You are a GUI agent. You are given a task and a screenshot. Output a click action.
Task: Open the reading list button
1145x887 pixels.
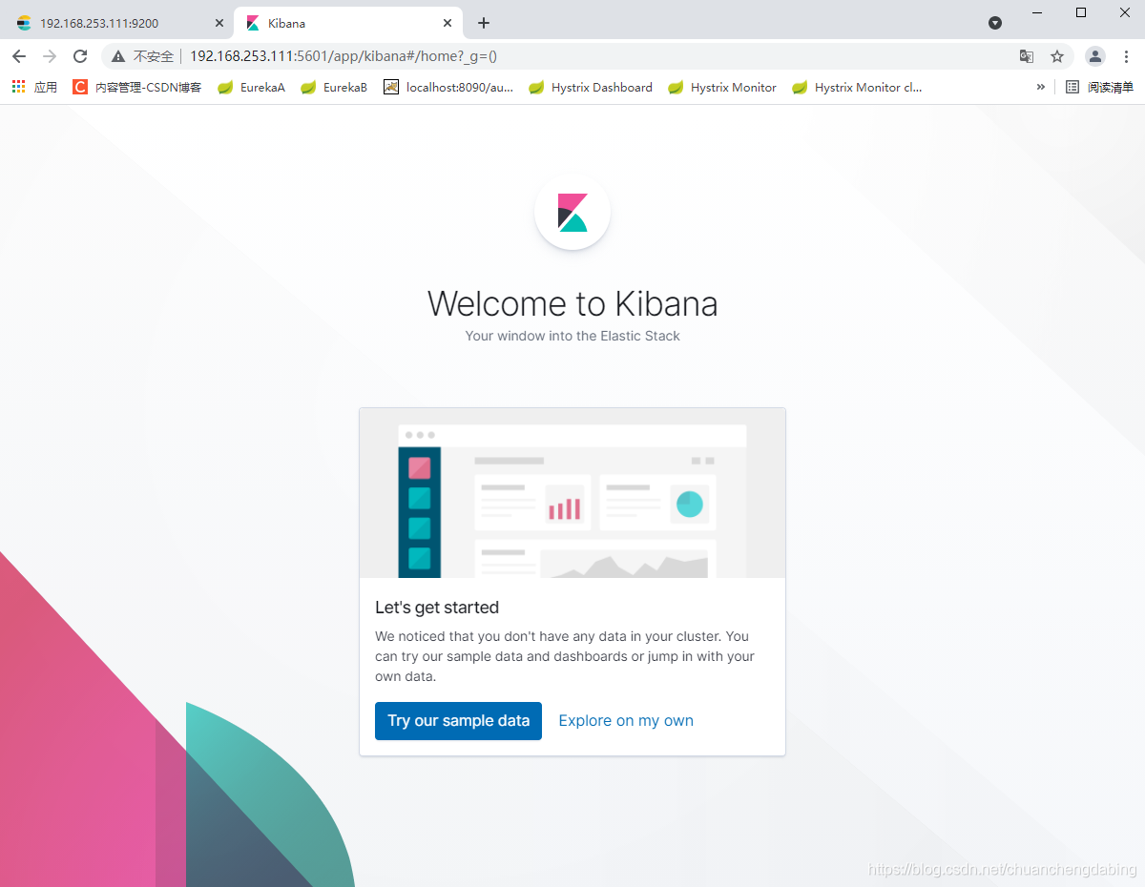tap(1099, 87)
